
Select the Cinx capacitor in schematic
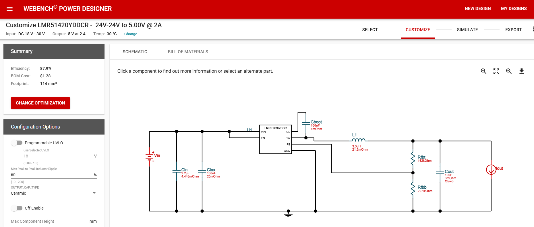click(202, 171)
